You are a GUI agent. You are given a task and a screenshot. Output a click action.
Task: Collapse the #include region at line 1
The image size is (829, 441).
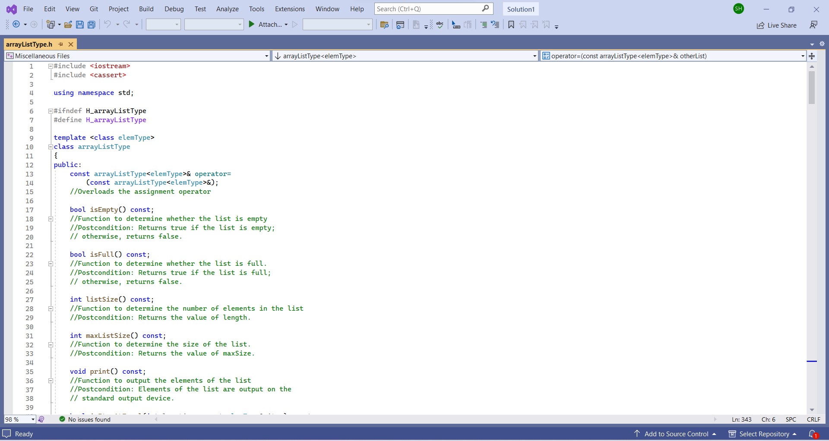click(x=51, y=66)
